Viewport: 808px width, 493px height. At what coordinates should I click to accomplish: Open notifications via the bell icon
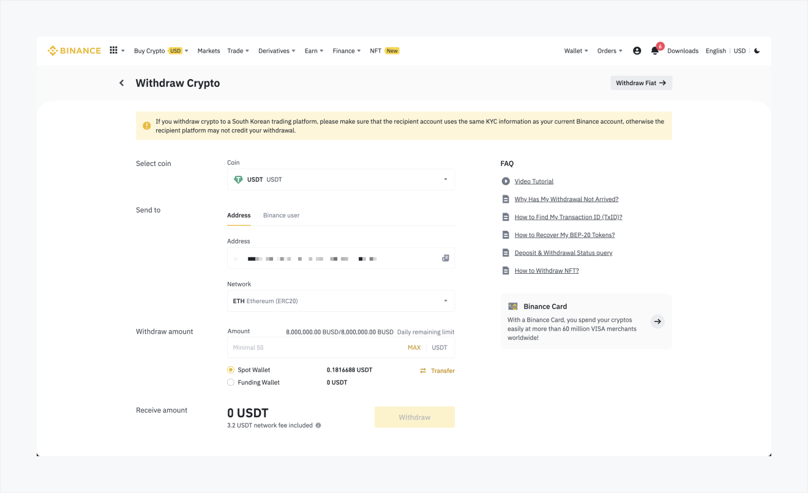[654, 50]
